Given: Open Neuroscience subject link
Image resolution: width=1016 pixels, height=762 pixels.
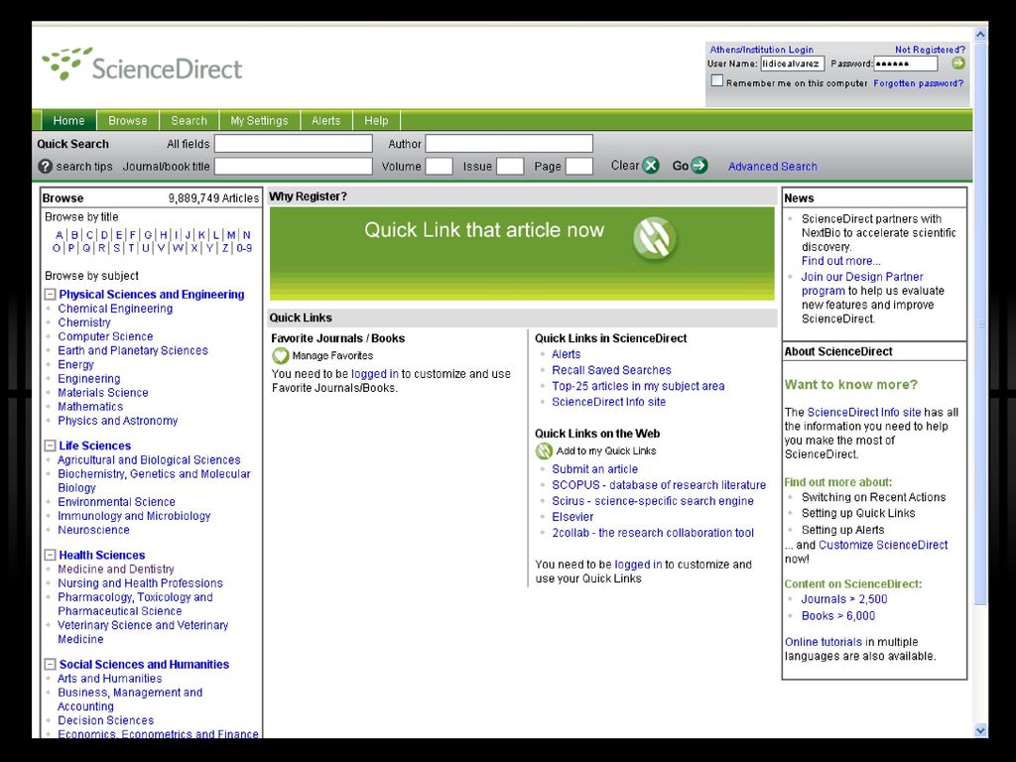Looking at the screenshot, I should 94,530.
